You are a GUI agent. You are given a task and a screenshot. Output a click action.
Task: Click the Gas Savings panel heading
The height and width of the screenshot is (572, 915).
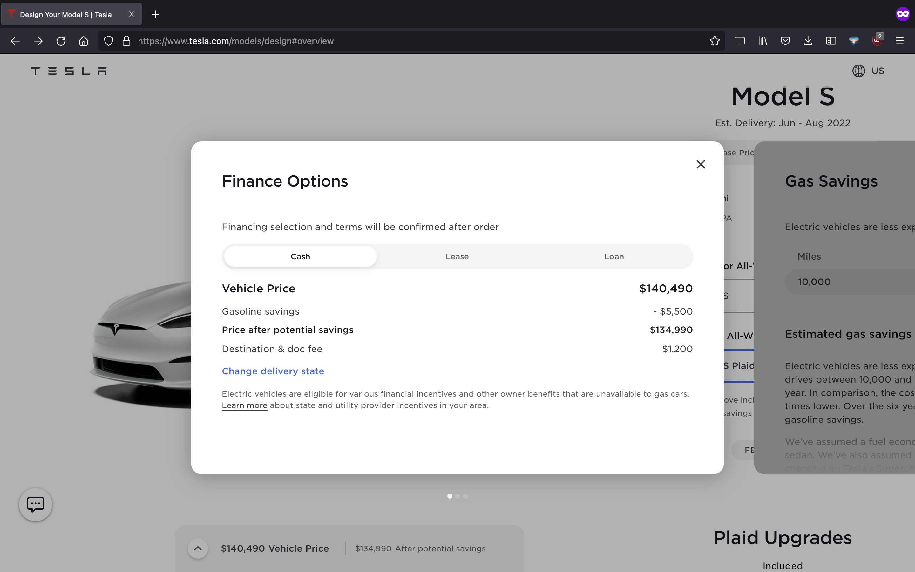pos(831,181)
